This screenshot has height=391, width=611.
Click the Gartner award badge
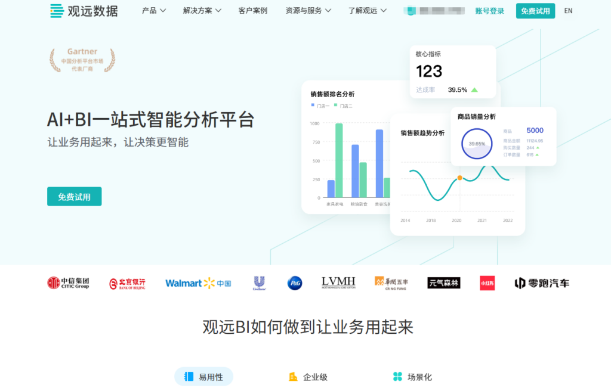82,60
